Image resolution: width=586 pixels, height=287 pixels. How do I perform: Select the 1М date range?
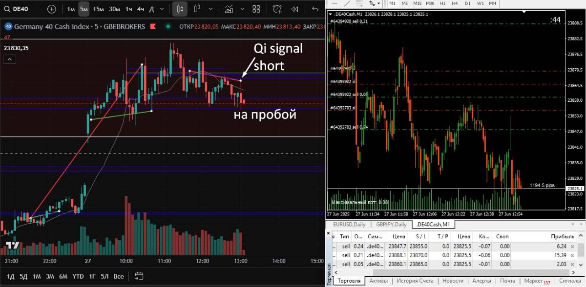[37, 276]
